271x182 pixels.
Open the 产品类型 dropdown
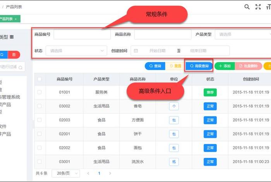(x=243, y=34)
